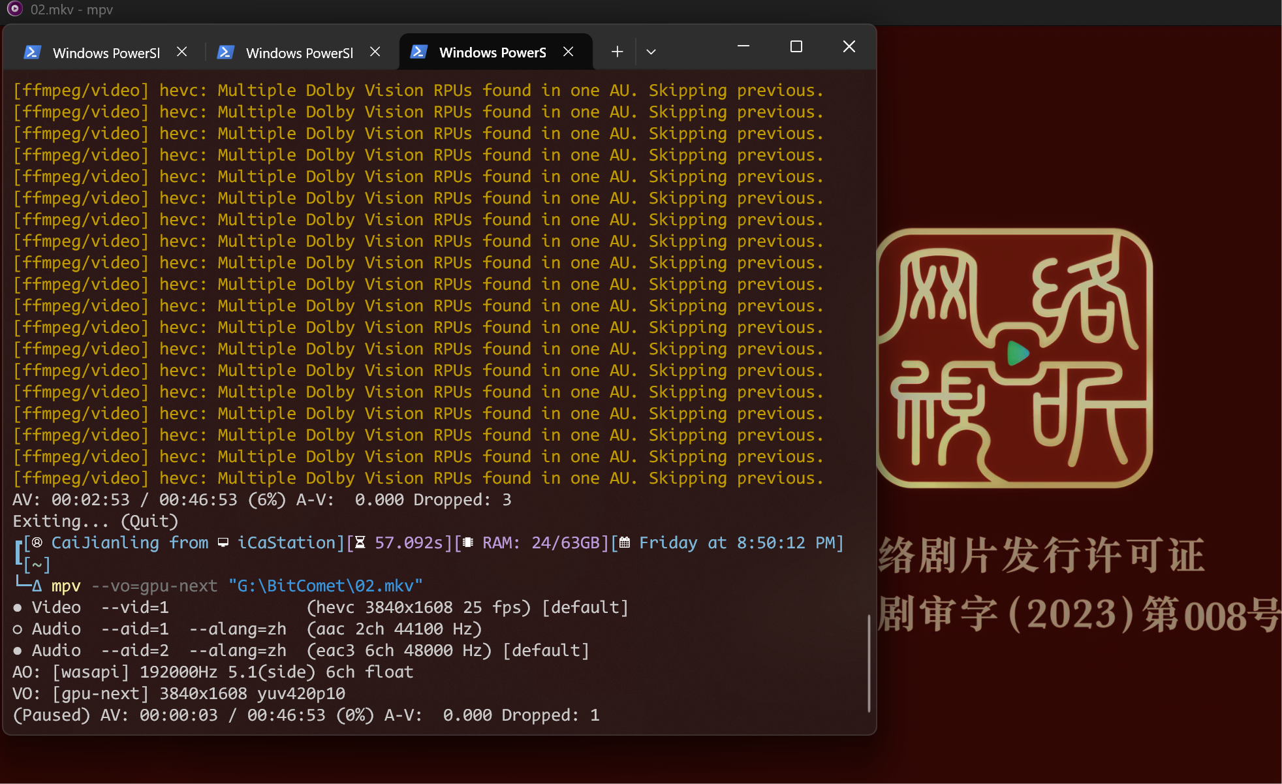
Task: Click the PowerShell icon on the second tab
Action: pyautogui.click(x=226, y=52)
